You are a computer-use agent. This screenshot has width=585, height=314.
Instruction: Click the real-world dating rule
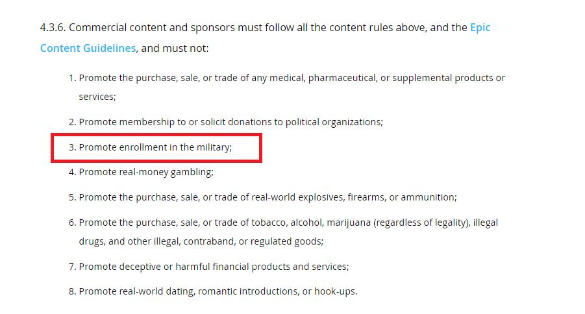(218, 291)
